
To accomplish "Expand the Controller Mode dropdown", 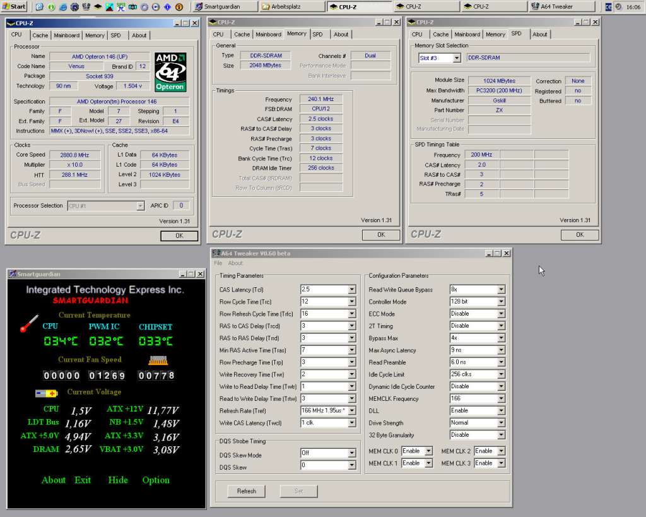I will coord(501,302).
